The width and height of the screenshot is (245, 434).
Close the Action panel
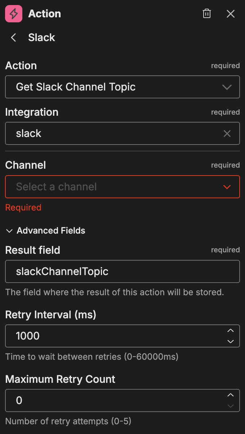(x=230, y=14)
